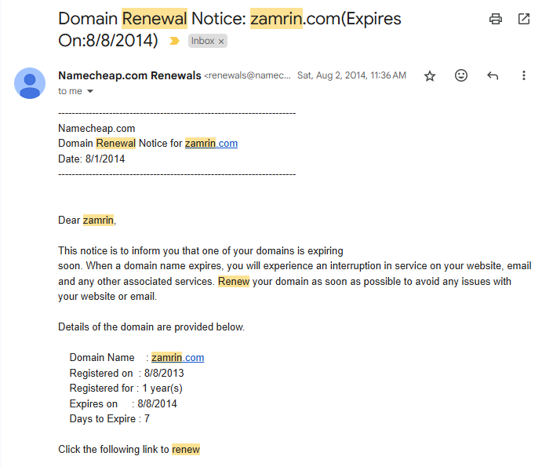Star this Namecheap email
This screenshot has height=467, width=542.
(x=430, y=75)
